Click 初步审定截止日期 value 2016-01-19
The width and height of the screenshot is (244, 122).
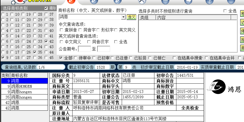[x=187, y=67]
